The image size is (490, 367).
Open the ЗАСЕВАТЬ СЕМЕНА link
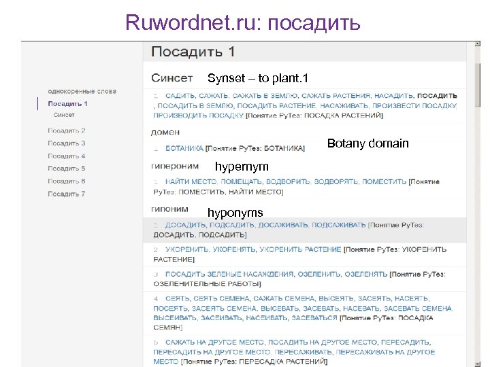(418, 309)
